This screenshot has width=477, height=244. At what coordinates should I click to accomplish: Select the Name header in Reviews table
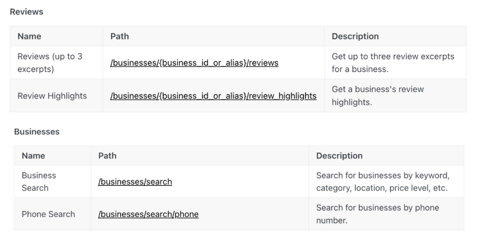point(29,36)
